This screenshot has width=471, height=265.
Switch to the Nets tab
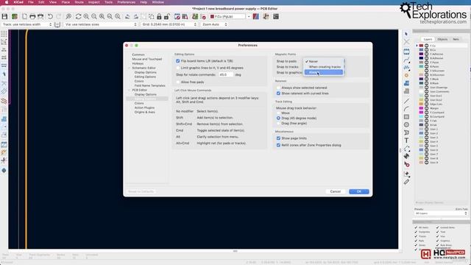click(456, 39)
